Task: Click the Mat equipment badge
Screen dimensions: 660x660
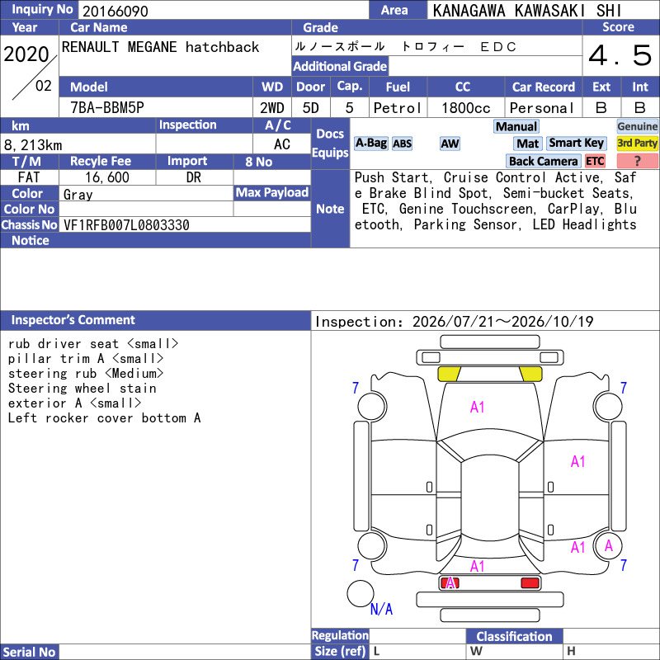Action: coord(527,144)
